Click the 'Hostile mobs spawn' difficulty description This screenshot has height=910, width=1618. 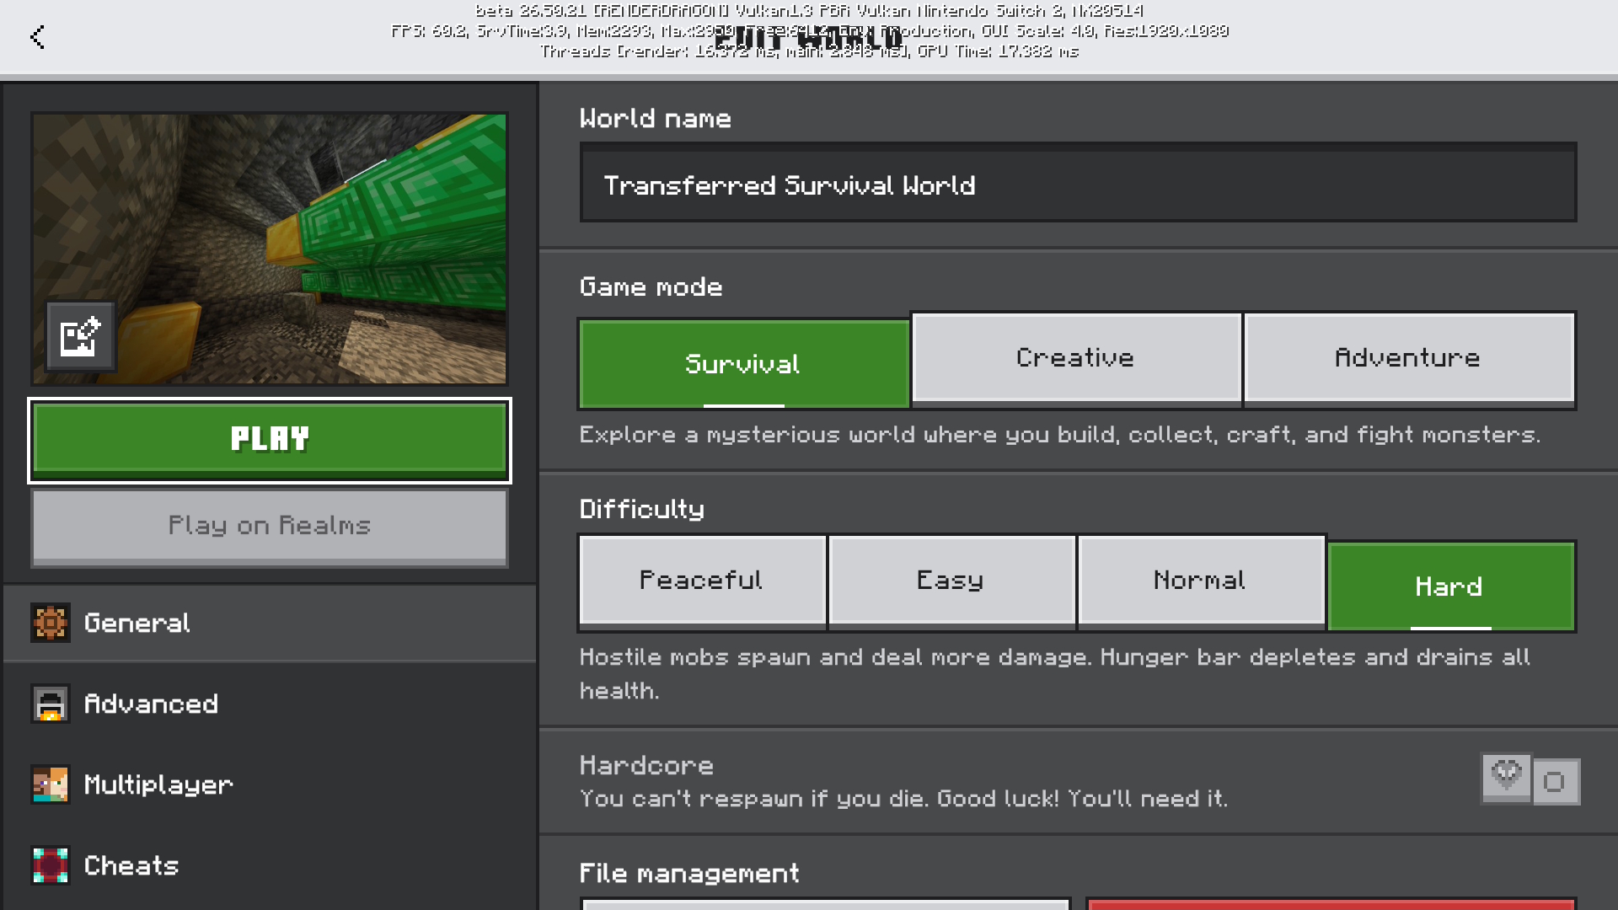1055,674
